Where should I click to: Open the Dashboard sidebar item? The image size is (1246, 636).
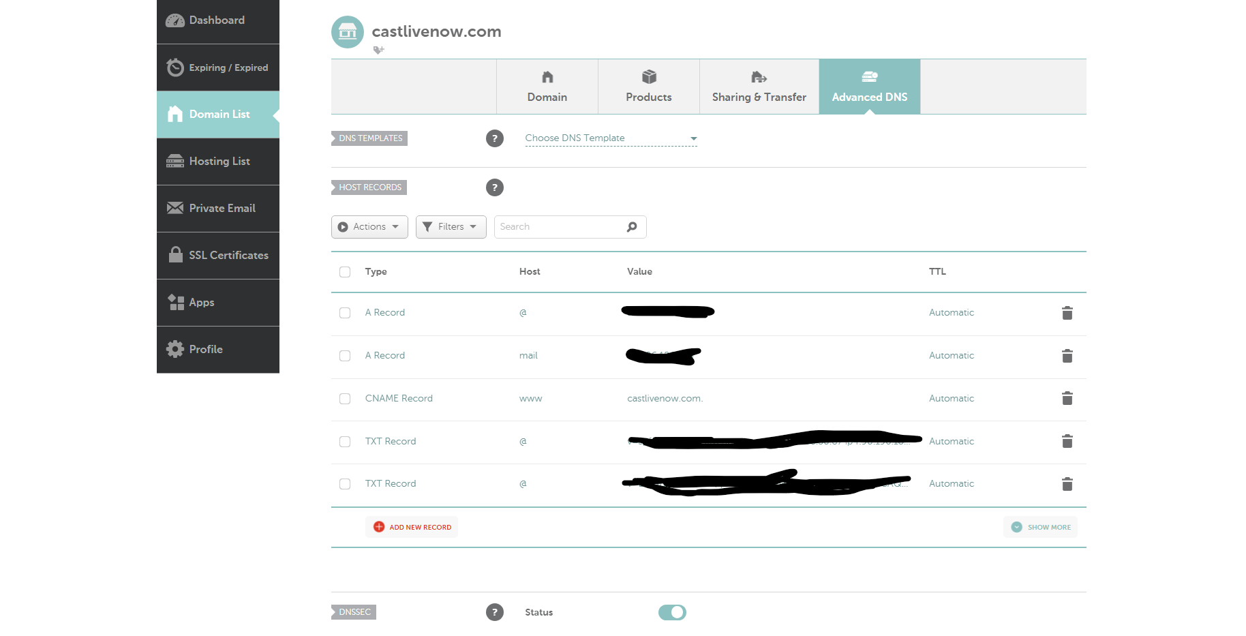[x=218, y=21]
